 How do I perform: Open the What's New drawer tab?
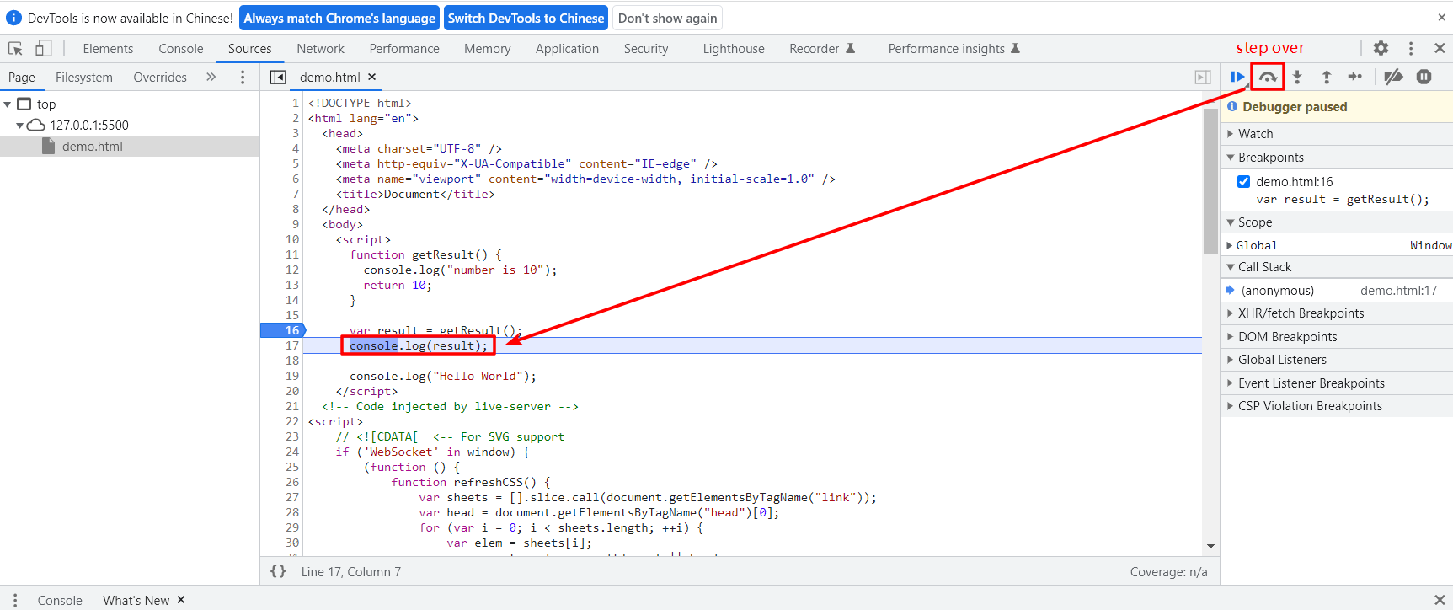[x=136, y=600]
